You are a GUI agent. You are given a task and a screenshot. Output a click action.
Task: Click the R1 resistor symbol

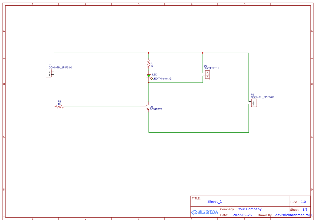(149, 63)
